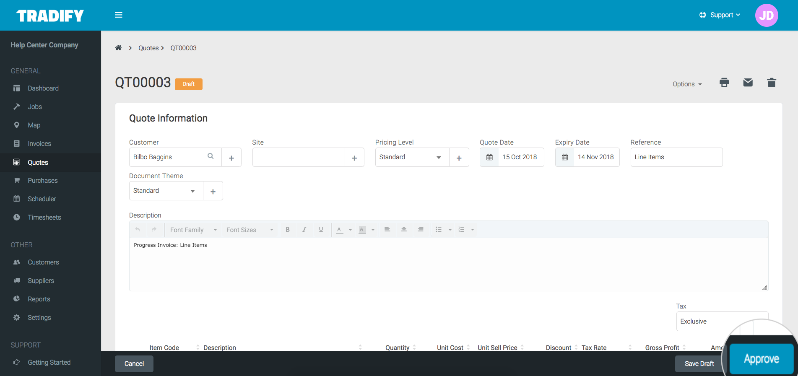Image resolution: width=798 pixels, height=376 pixels.
Task: Expand bullet list style options
Action: [450, 230]
